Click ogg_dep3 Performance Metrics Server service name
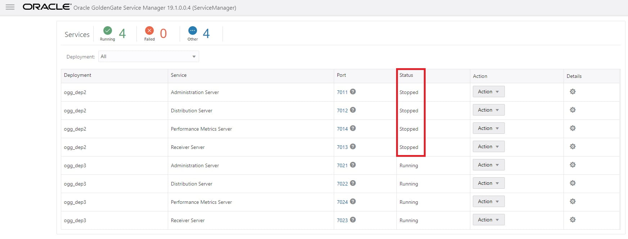This screenshot has height=239, width=628. (x=201, y=202)
